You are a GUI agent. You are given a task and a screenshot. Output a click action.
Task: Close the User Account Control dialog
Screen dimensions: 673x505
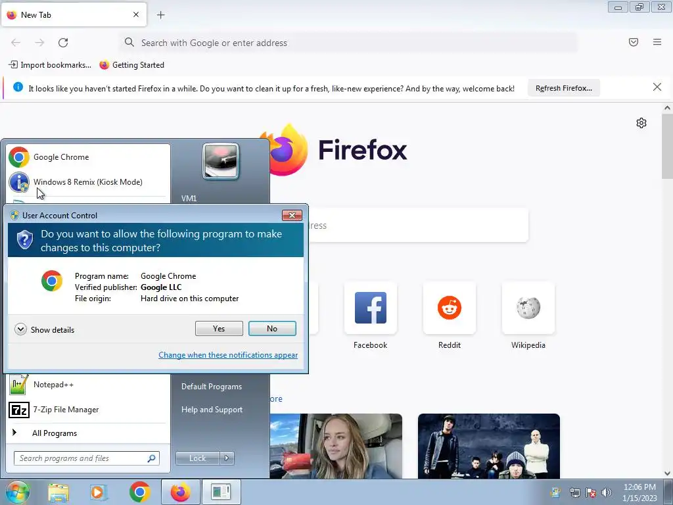[292, 215]
